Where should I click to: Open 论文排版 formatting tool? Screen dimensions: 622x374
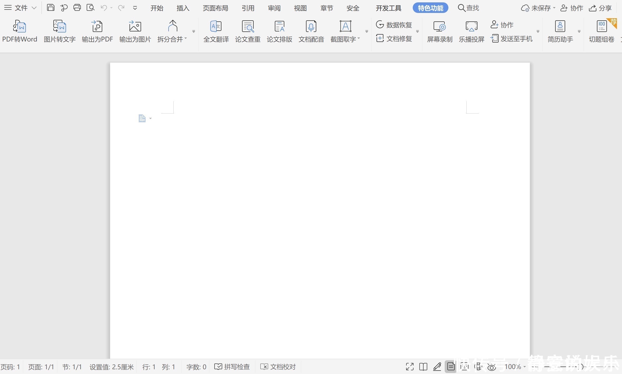[x=280, y=31]
